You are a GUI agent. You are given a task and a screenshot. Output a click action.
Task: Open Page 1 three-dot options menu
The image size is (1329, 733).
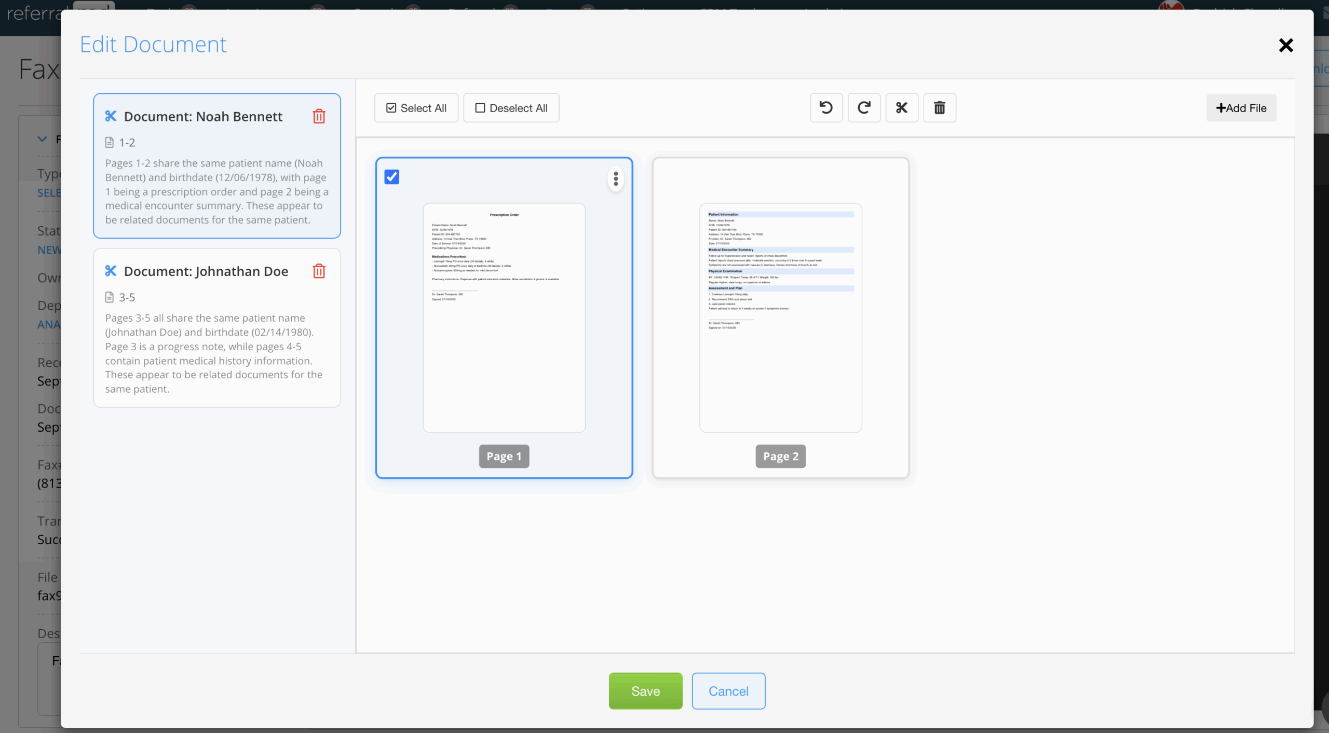[616, 179]
